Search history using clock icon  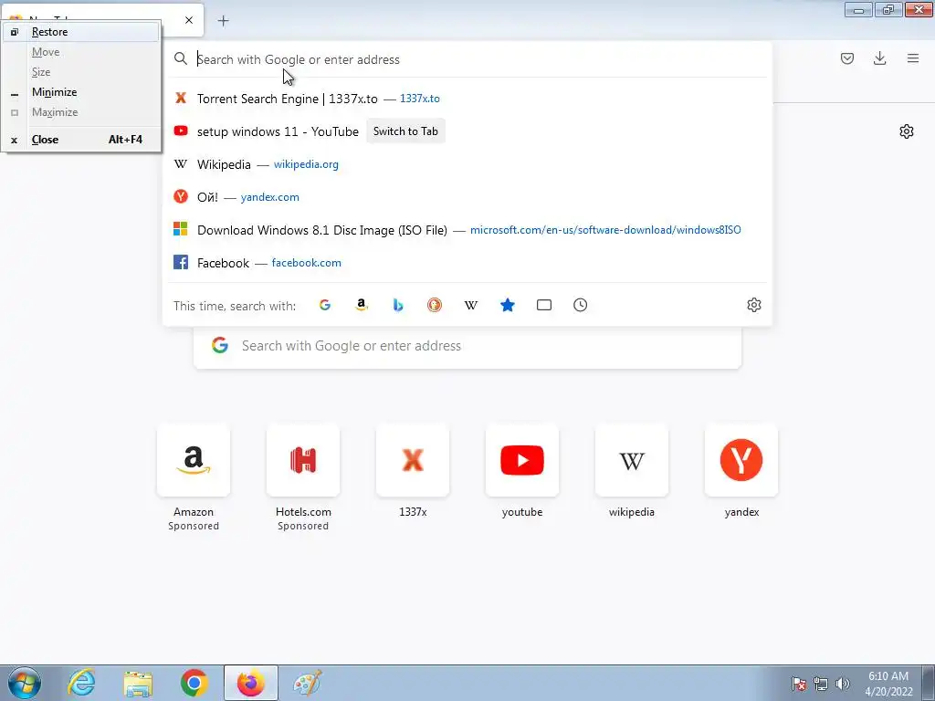pyautogui.click(x=580, y=305)
